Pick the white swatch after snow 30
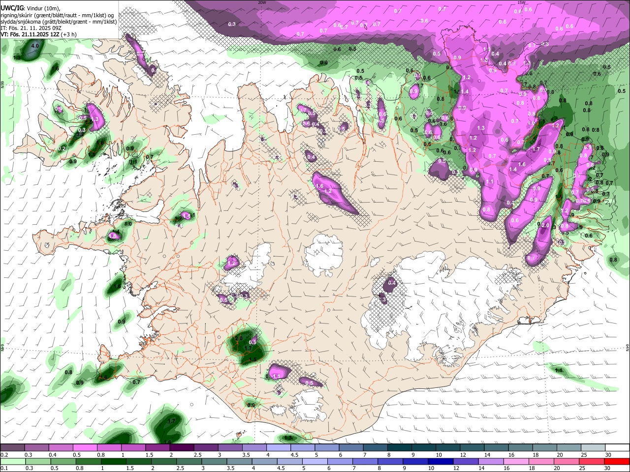Image resolution: width=630 pixels, height=472 pixels. pos(617,448)
